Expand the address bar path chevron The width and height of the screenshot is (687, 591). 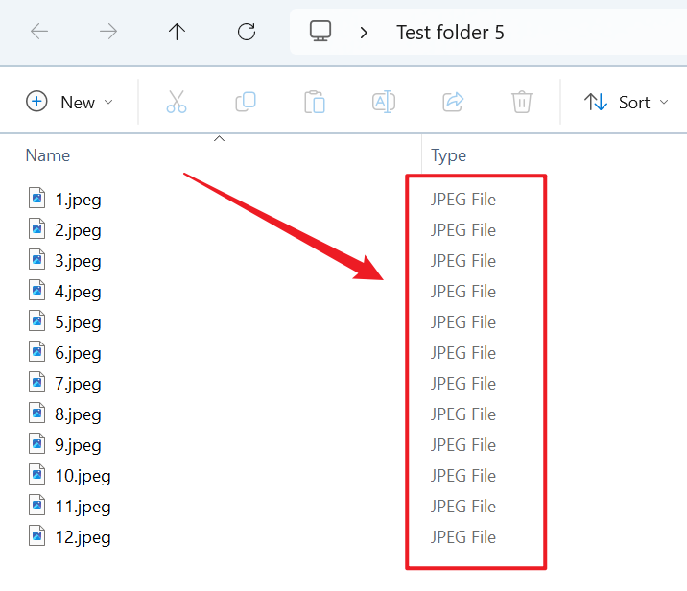[x=364, y=33]
